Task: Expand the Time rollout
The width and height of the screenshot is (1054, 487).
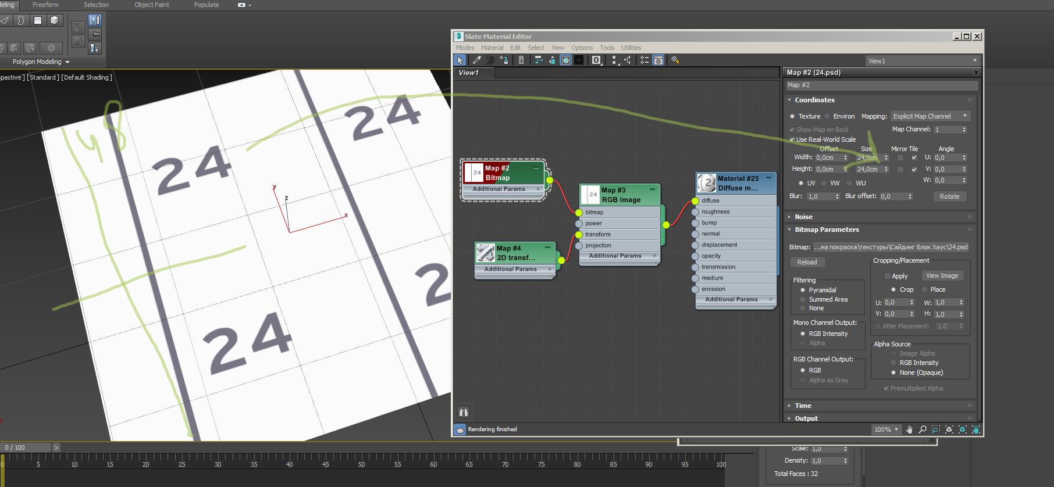Action: coord(803,406)
